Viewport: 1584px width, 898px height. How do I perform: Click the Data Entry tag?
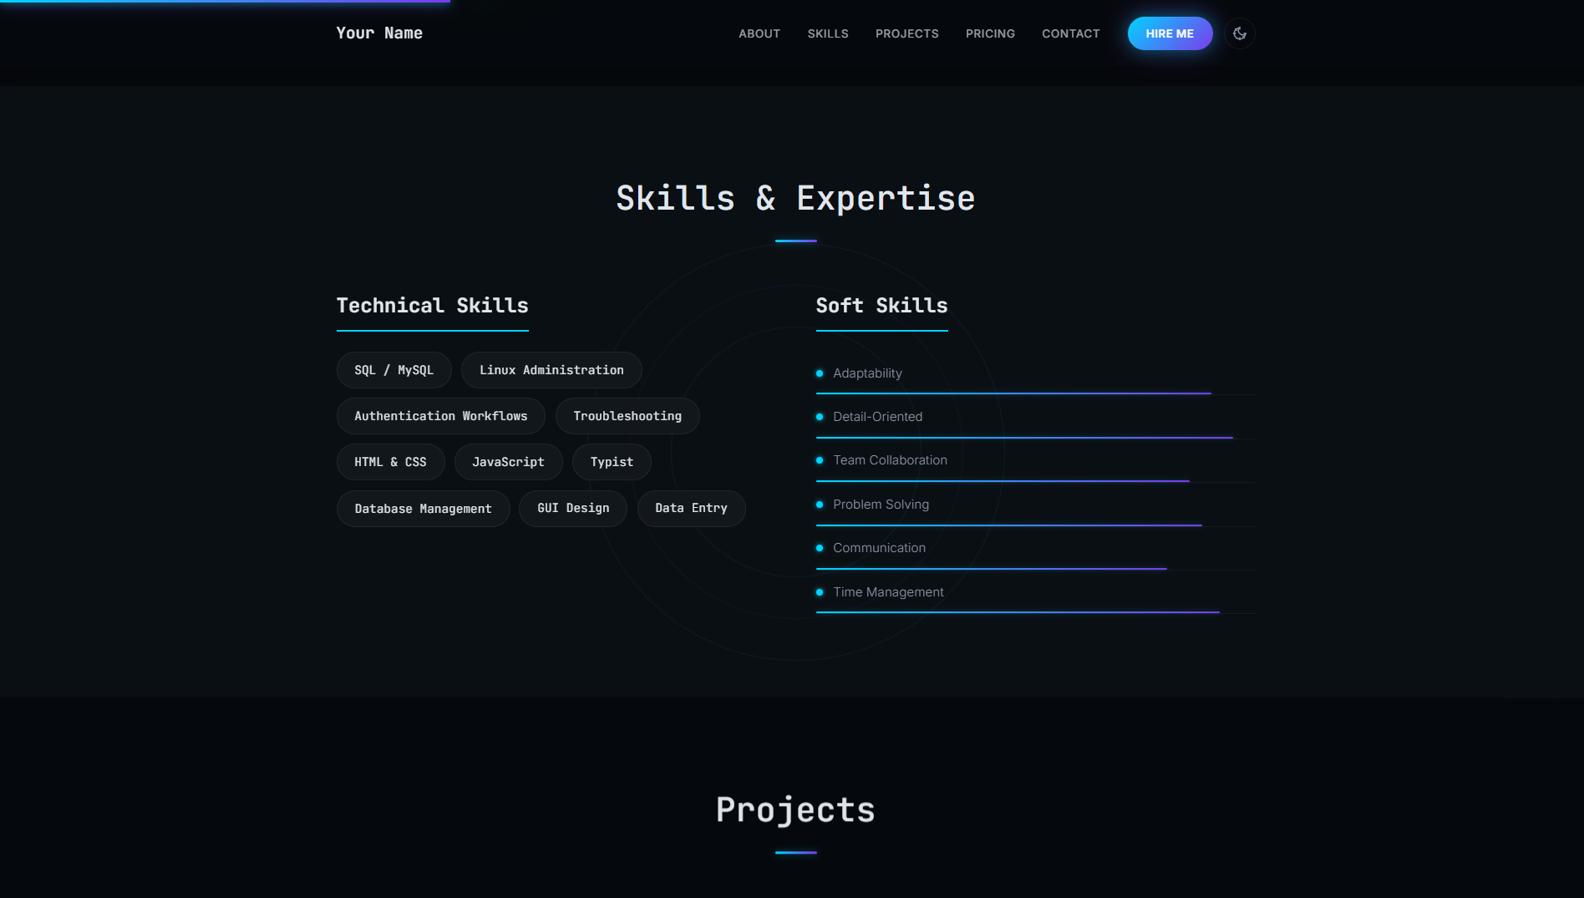[x=691, y=509]
